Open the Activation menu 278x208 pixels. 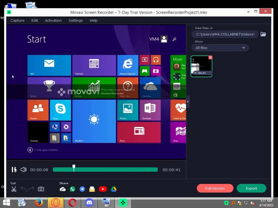[x=53, y=20]
